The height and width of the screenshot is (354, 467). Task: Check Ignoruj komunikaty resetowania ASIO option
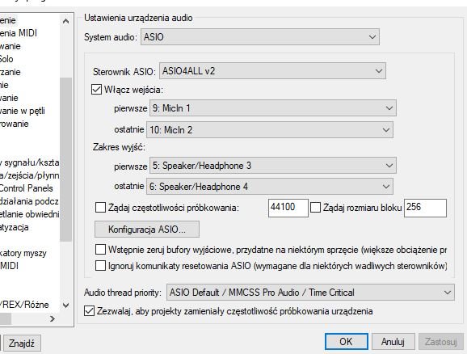[x=100, y=265]
